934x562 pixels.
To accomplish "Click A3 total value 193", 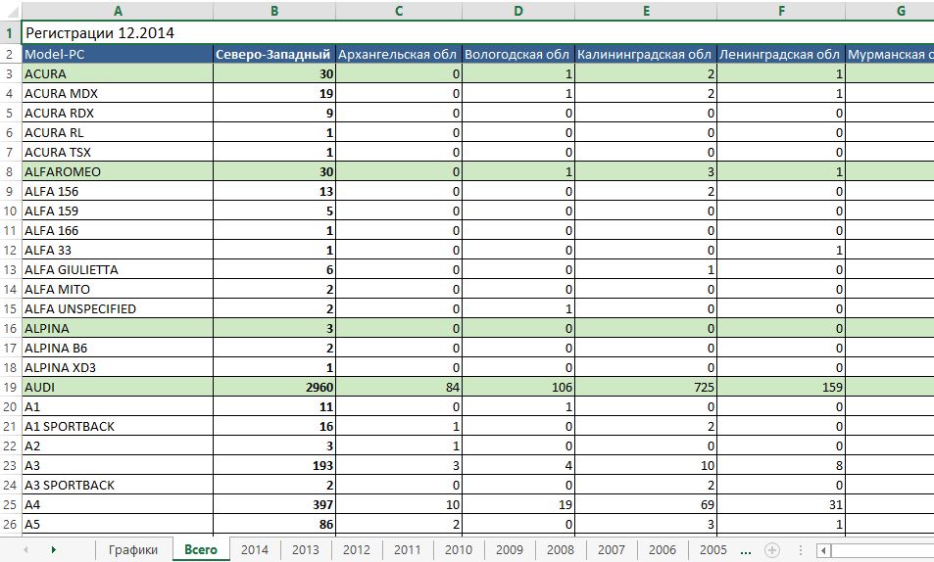I will 274,465.
